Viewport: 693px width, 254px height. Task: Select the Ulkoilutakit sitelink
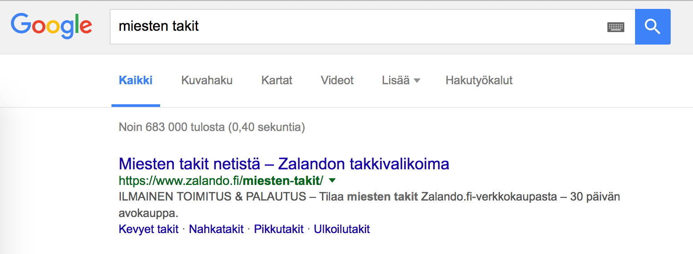coord(342,229)
